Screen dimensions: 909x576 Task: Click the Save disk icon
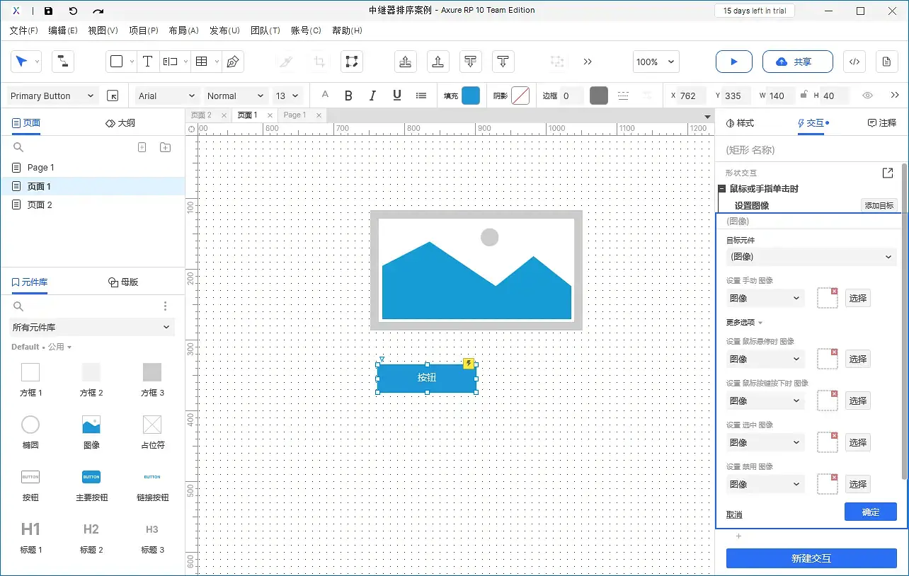point(48,11)
